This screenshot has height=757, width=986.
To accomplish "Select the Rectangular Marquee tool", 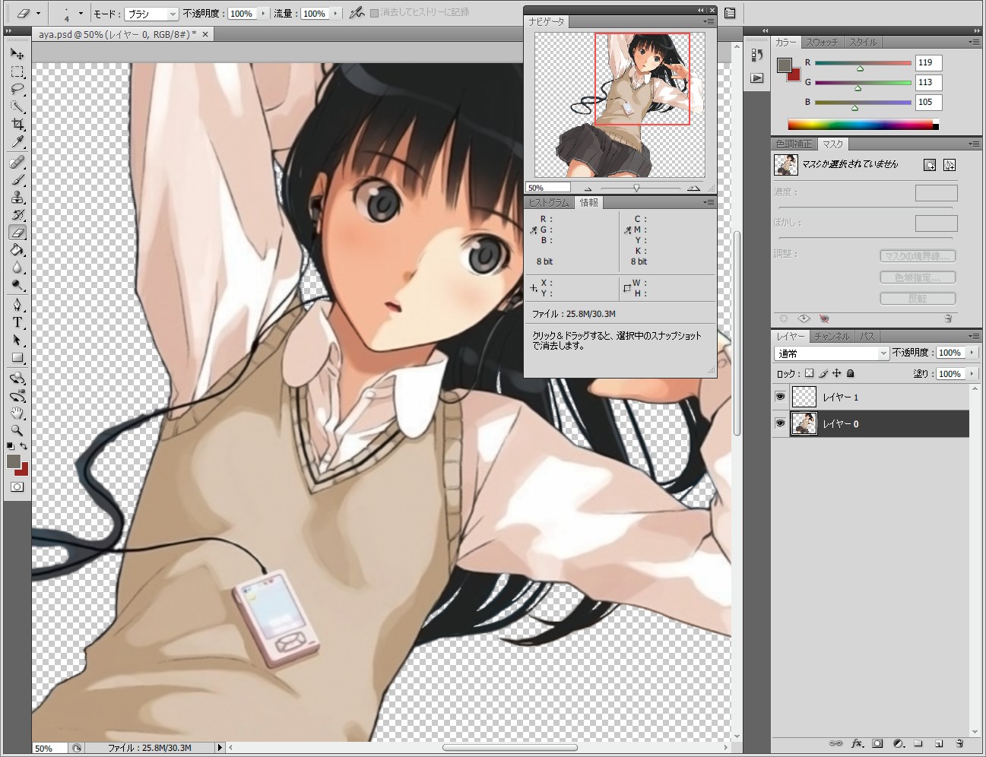I will pyautogui.click(x=17, y=72).
